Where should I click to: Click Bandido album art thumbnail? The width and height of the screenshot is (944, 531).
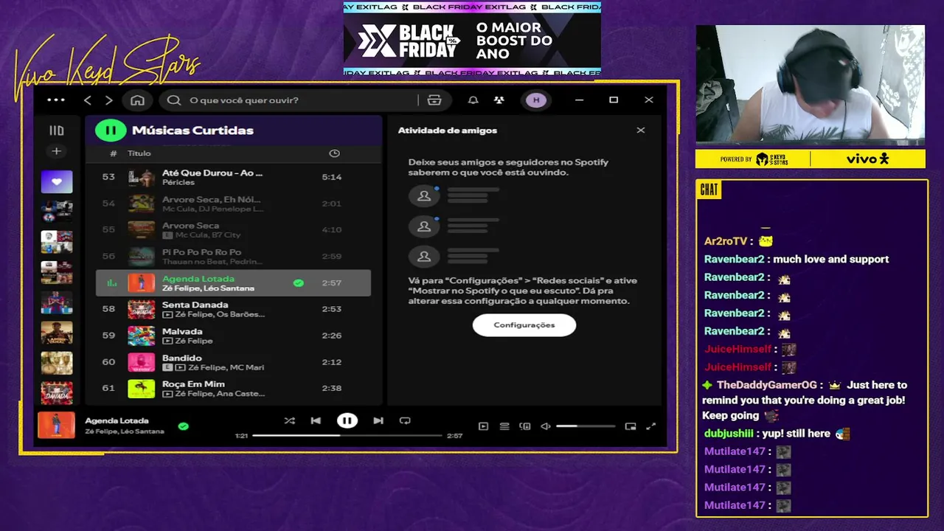coord(142,362)
